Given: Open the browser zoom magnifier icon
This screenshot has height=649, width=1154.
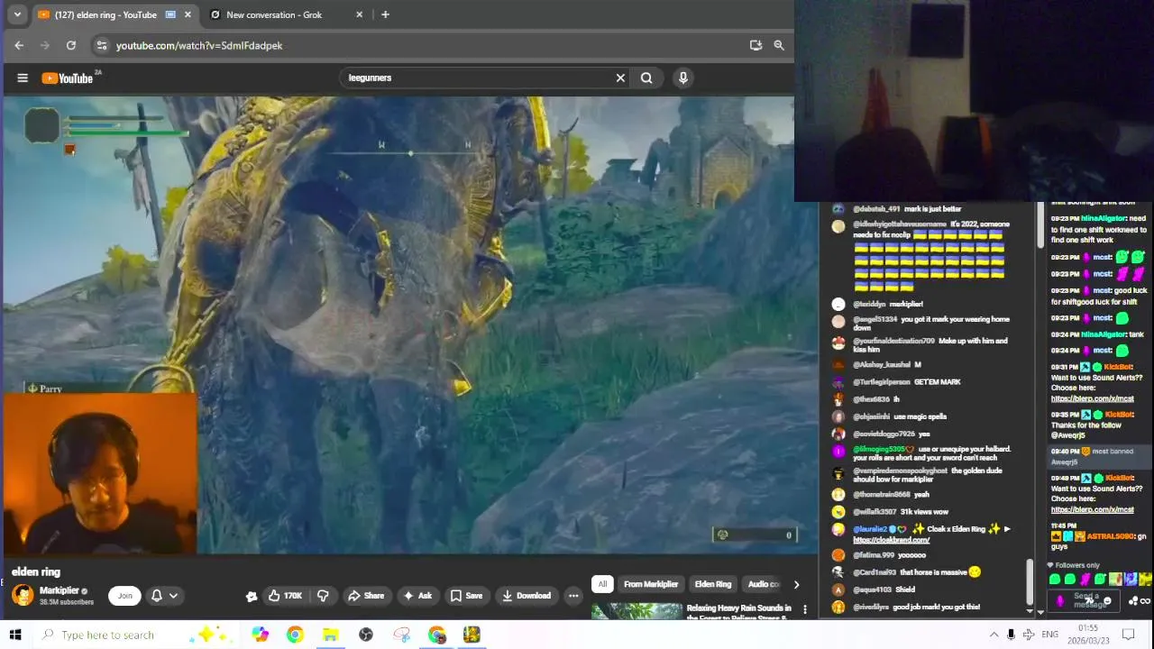Looking at the screenshot, I should click(x=779, y=45).
